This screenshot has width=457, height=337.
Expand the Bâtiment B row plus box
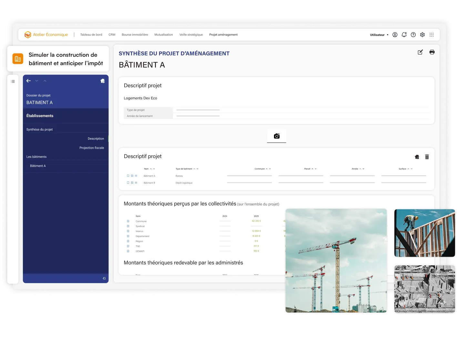132,183
